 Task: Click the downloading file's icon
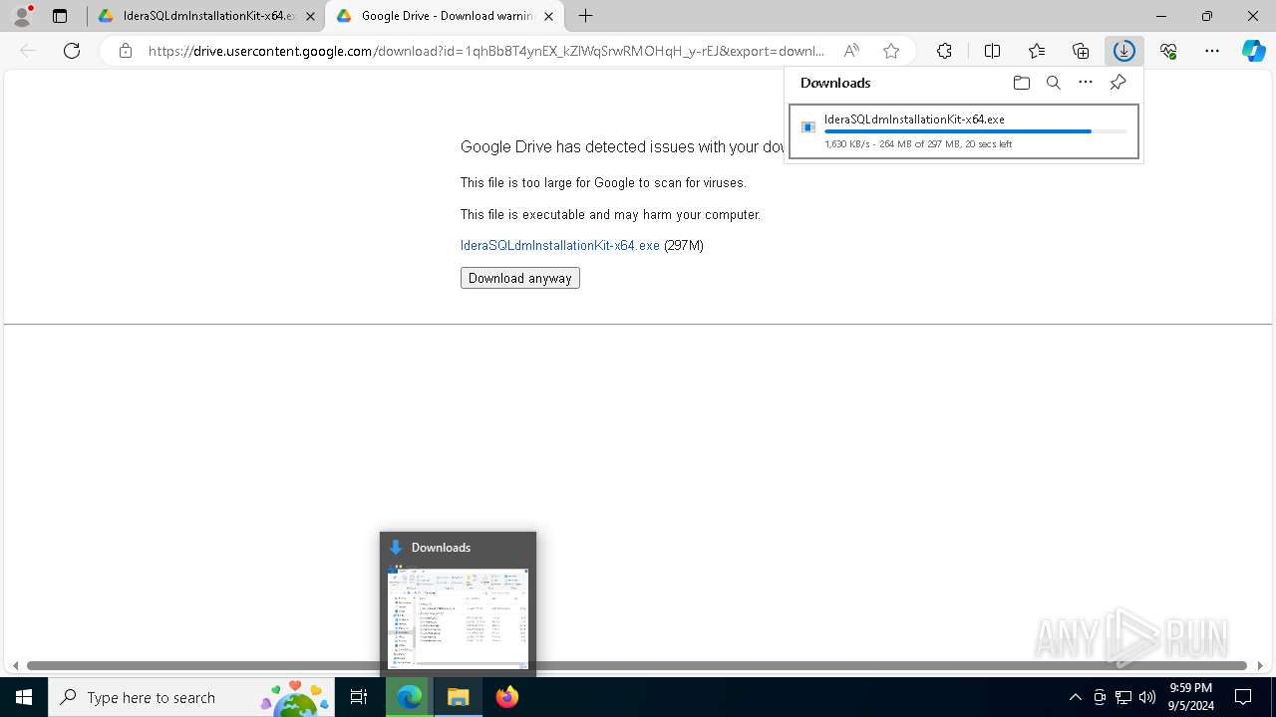(x=808, y=127)
